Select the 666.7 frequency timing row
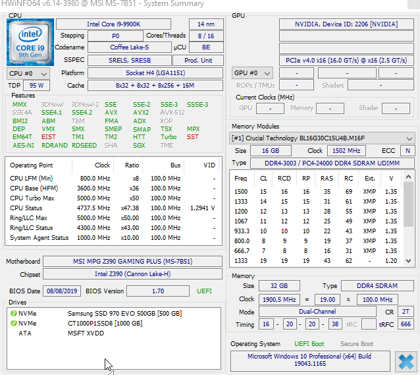The width and height of the screenshot is (420, 375). point(316,251)
